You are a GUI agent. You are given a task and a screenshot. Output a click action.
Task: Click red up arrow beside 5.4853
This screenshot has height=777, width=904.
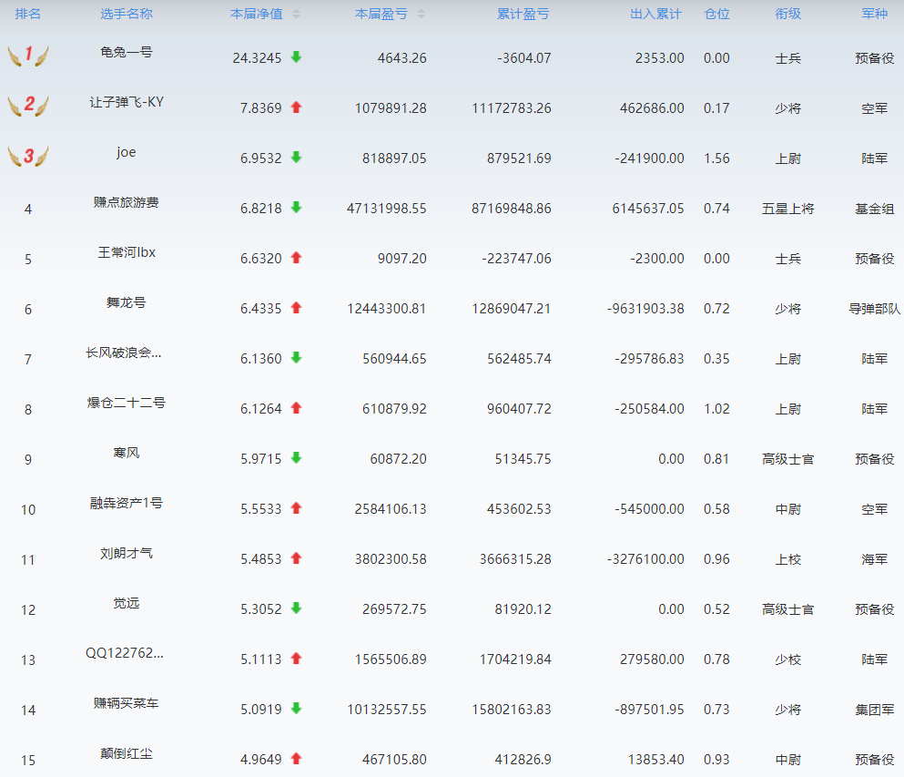(x=297, y=557)
